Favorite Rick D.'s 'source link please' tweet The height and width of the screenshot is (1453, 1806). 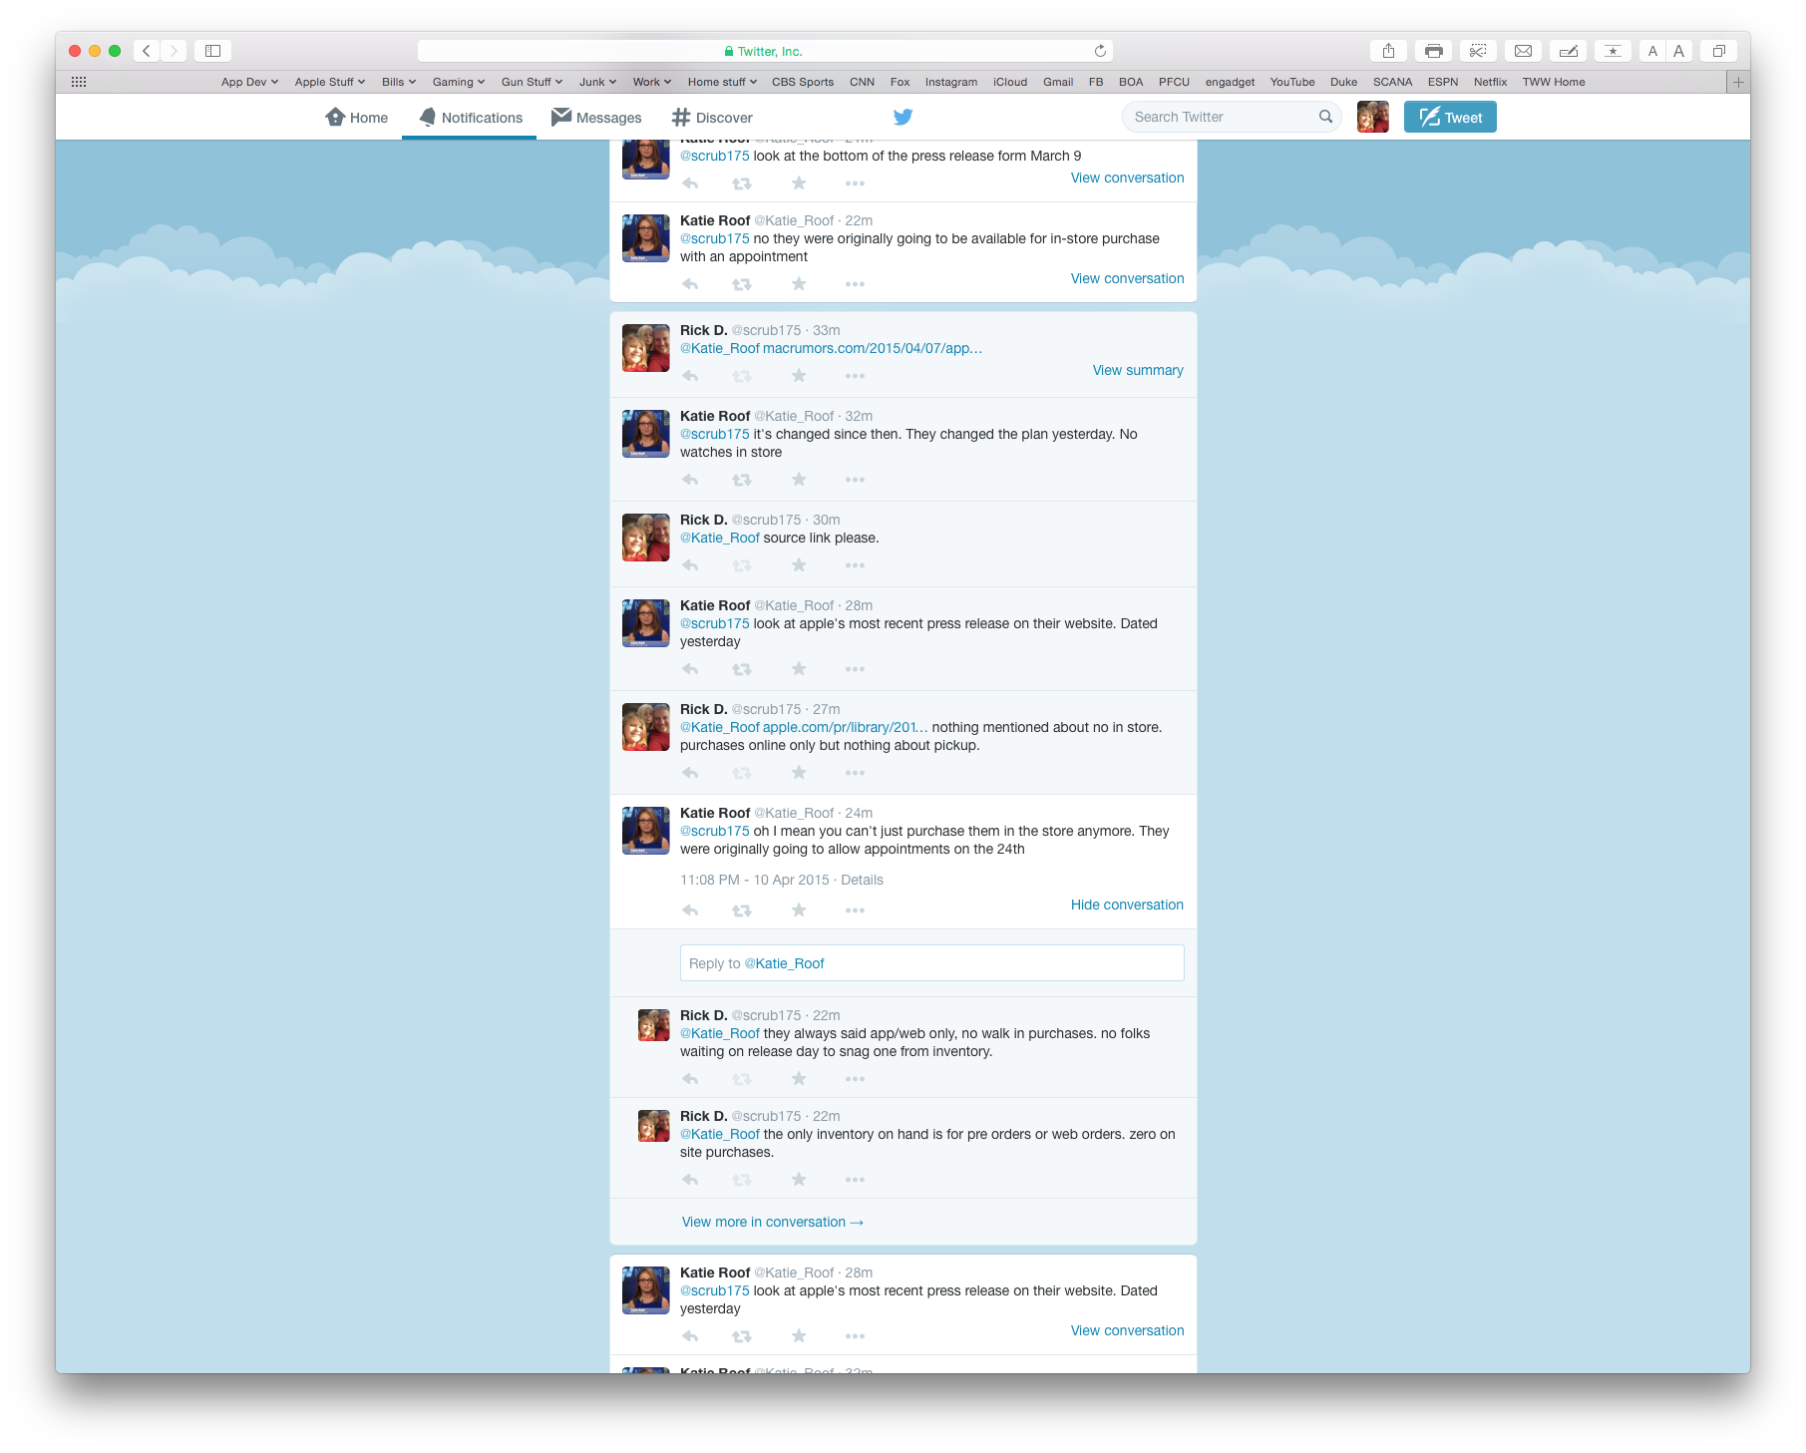(799, 565)
